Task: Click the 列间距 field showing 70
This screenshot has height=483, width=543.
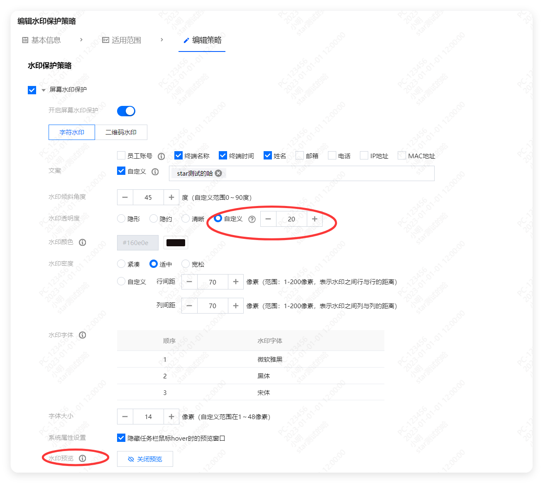Action: tap(213, 306)
